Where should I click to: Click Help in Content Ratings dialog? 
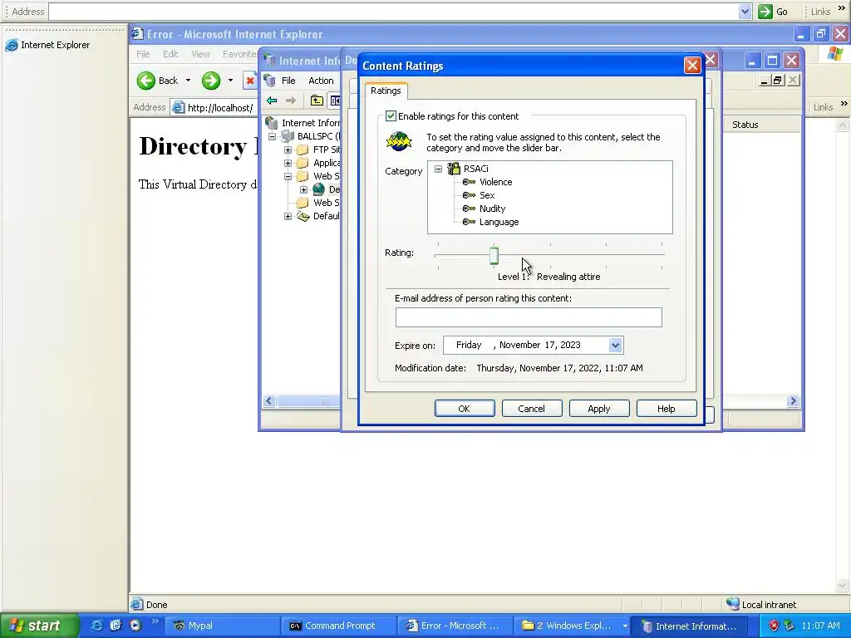(x=667, y=409)
